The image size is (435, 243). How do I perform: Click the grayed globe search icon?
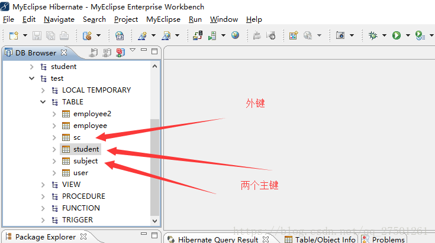click(x=308, y=35)
